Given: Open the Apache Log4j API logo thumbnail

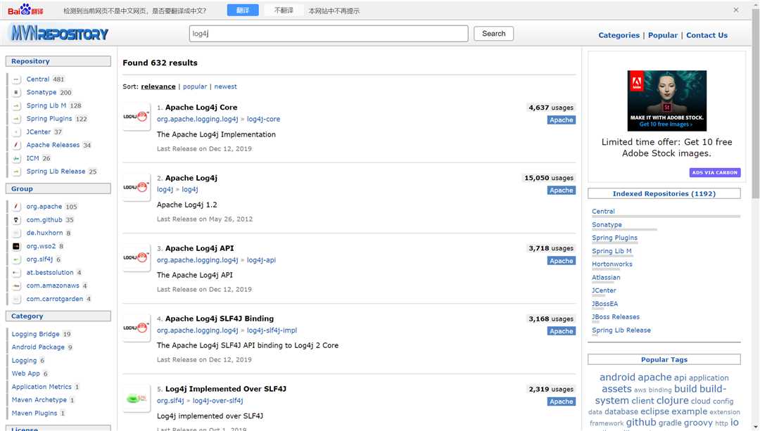Looking at the screenshot, I should (x=137, y=257).
